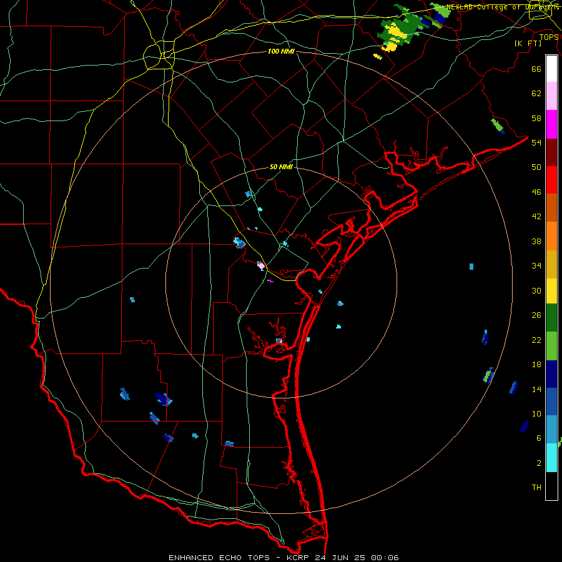
Task: Click the cyan swatch near the legend bottom
Action: [551, 458]
